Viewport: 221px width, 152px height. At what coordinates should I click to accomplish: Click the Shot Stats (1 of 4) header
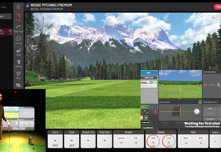coord(210,102)
